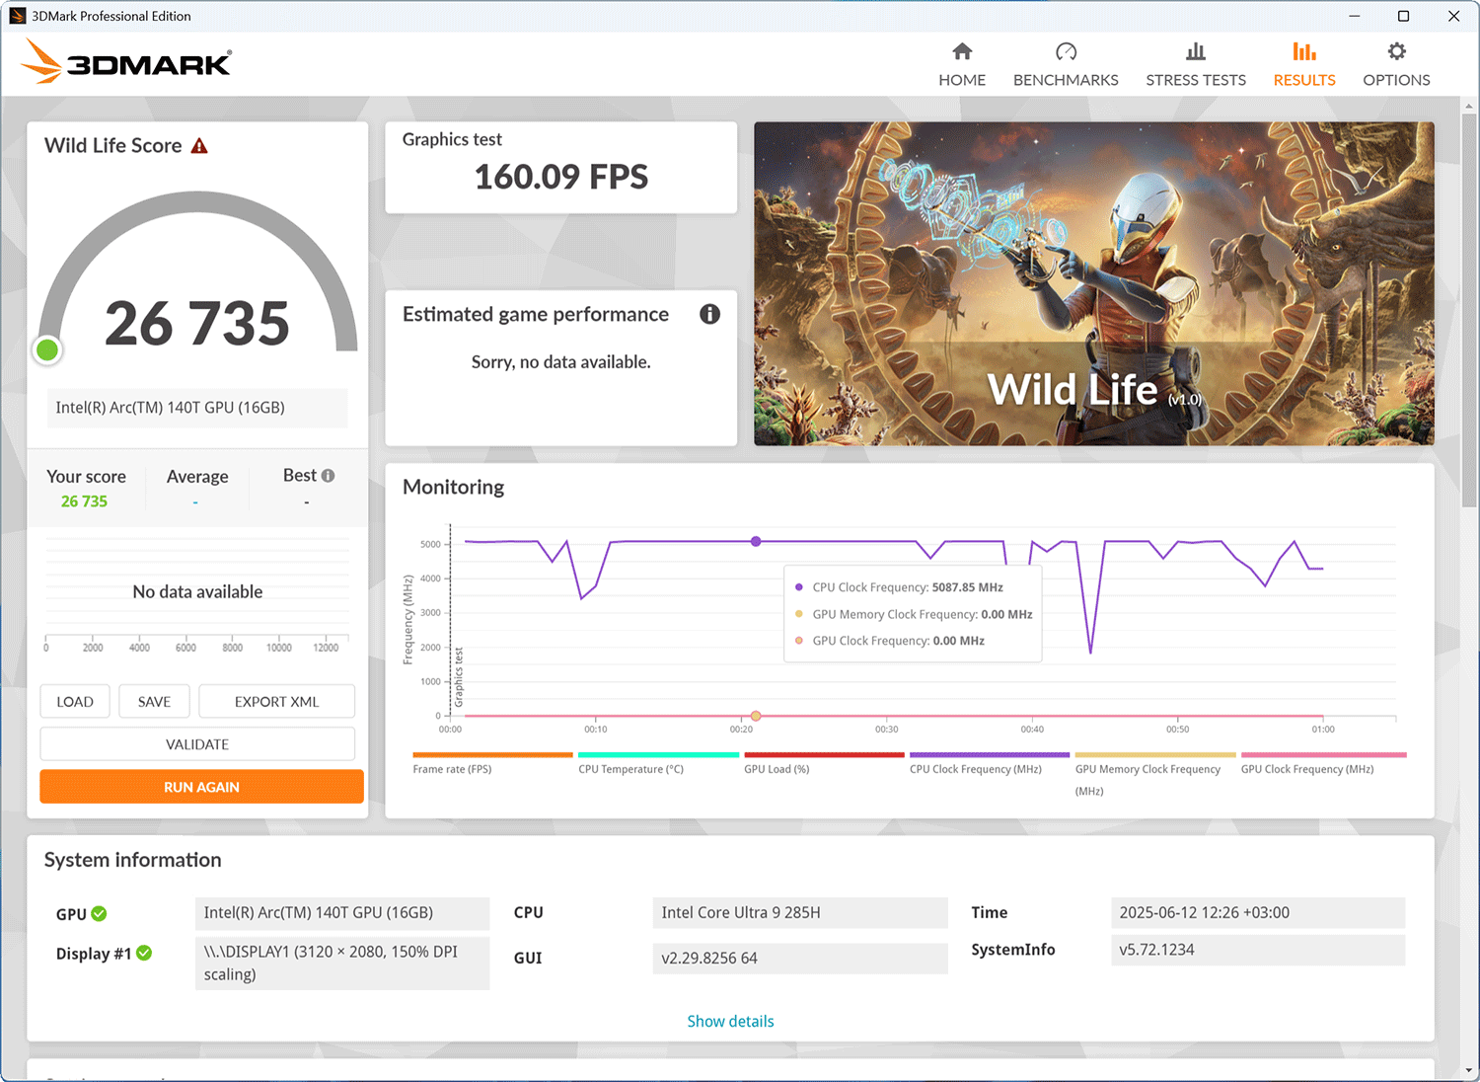Click EXPORT XML button
This screenshot has height=1082, width=1480.
pyautogui.click(x=276, y=702)
